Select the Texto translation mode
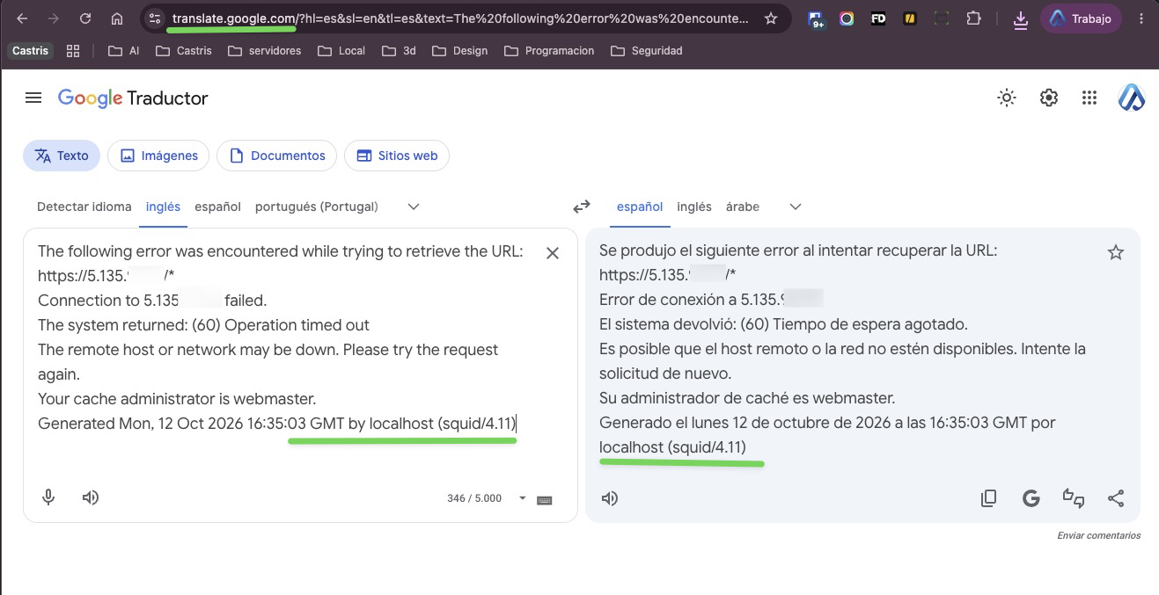The image size is (1159, 595). 62,156
